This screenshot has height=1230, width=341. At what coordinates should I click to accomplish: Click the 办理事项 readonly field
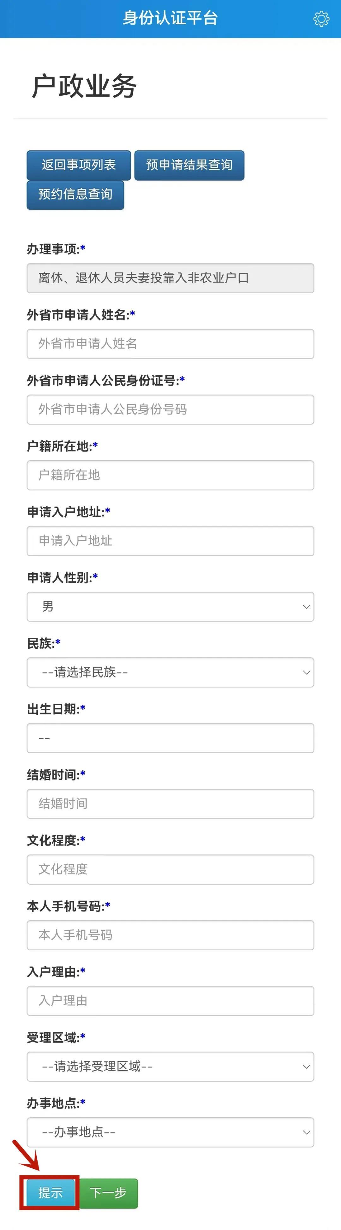coord(170,278)
